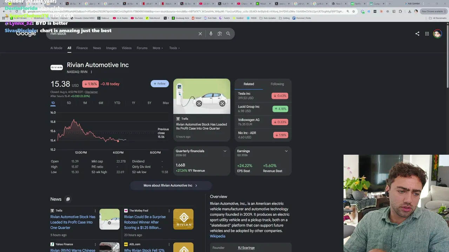Open the RJ Scaringe founder link

(246, 248)
